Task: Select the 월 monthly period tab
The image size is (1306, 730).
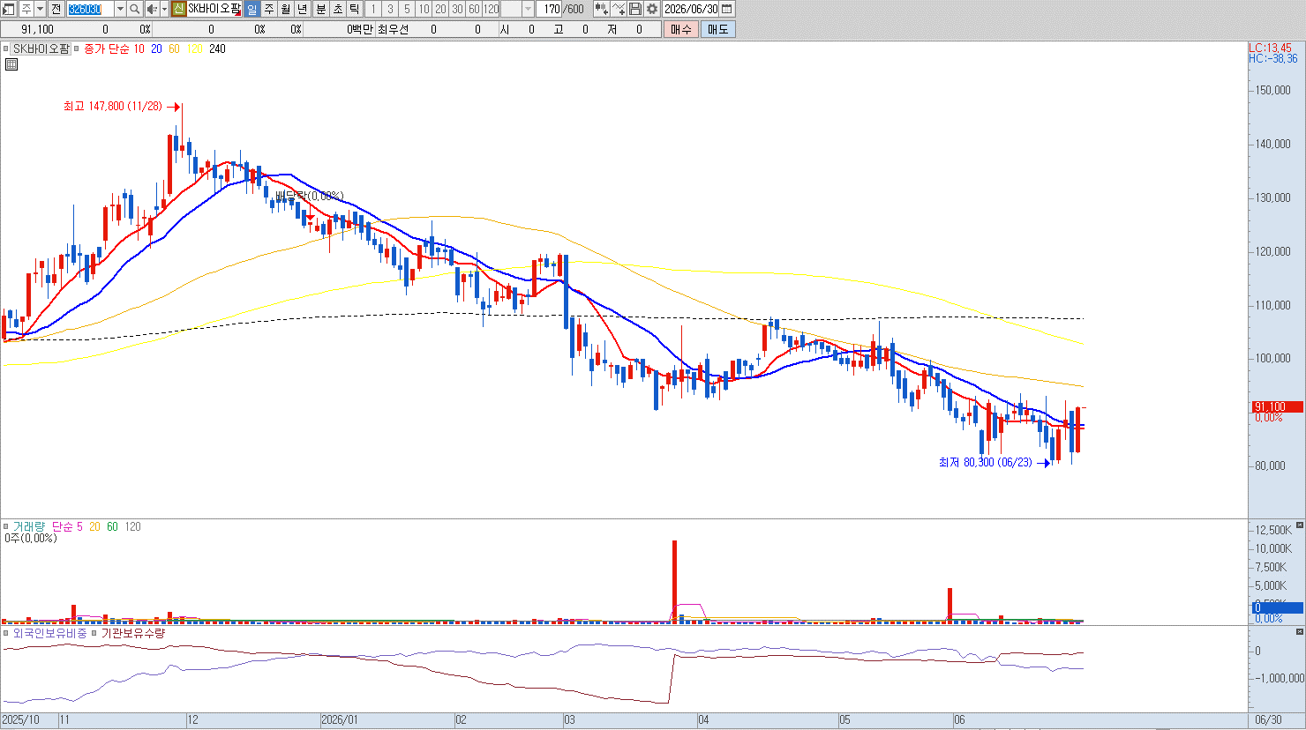Action: click(x=286, y=9)
